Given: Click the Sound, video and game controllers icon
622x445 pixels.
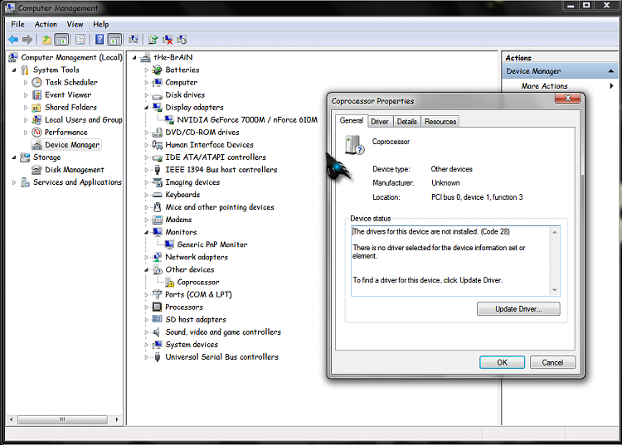Looking at the screenshot, I should pyautogui.click(x=158, y=331).
